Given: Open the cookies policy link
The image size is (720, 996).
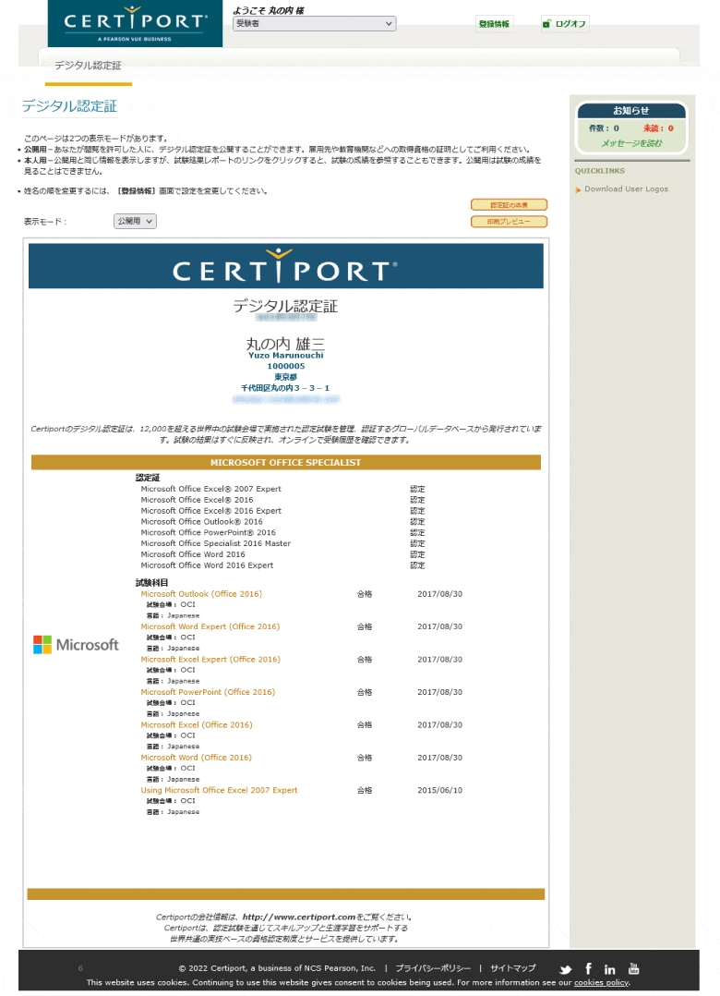Looking at the screenshot, I should click(601, 983).
